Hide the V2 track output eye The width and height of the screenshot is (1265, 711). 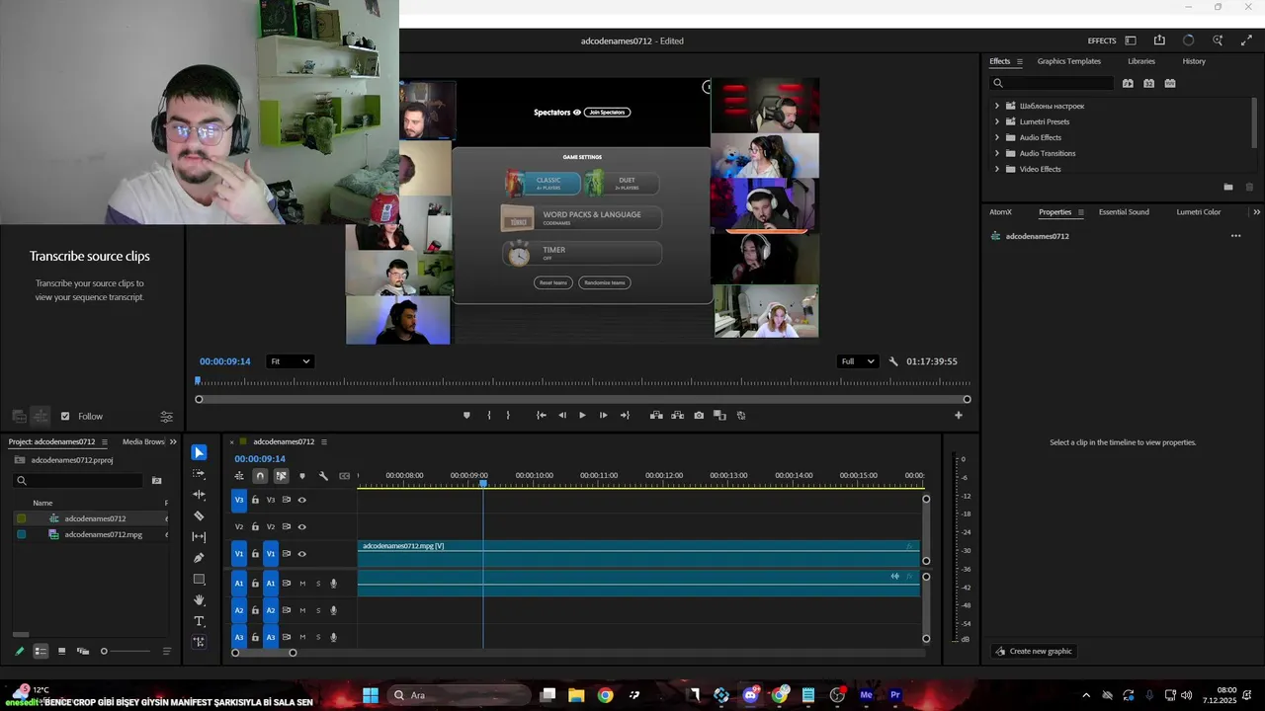(x=302, y=526)
